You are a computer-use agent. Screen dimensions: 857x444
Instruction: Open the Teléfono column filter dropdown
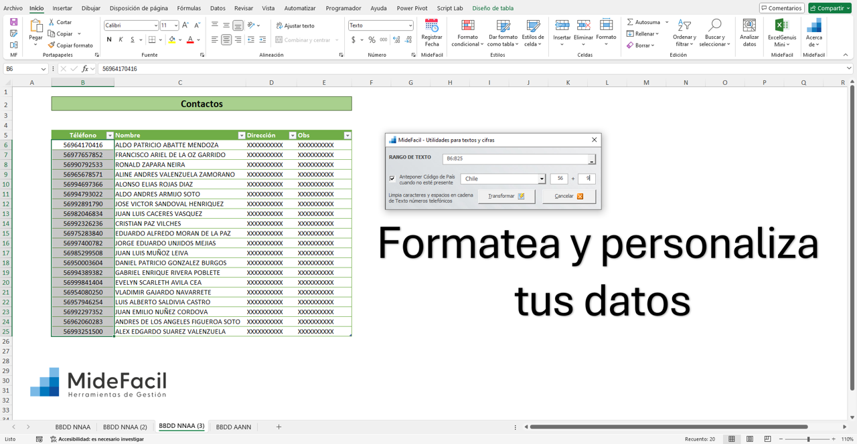tap(110, 135)
